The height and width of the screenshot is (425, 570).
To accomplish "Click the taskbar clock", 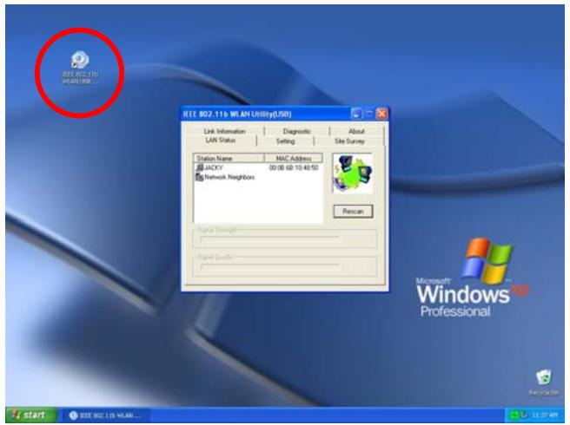I will (x=544, y=415).
